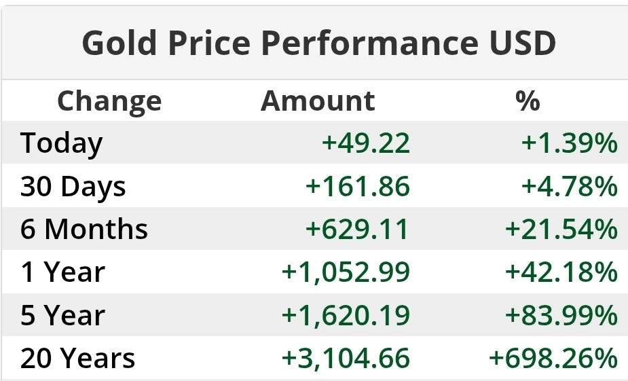Viewport: 628px width, 381px height.
Task: Click the 6 Months row label
Action: click(x=84, y=230)
